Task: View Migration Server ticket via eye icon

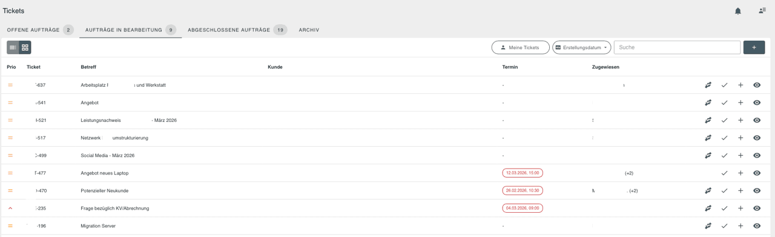Action: 757,226
